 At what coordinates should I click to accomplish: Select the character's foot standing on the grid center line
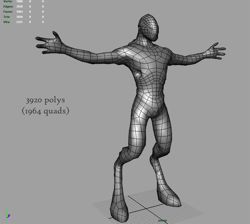(x=119, y=209)
